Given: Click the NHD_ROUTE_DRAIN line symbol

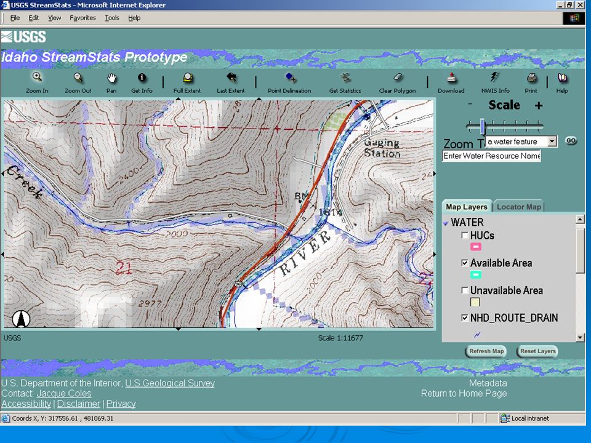Looking at the screenshot, I should click(476, 334).
